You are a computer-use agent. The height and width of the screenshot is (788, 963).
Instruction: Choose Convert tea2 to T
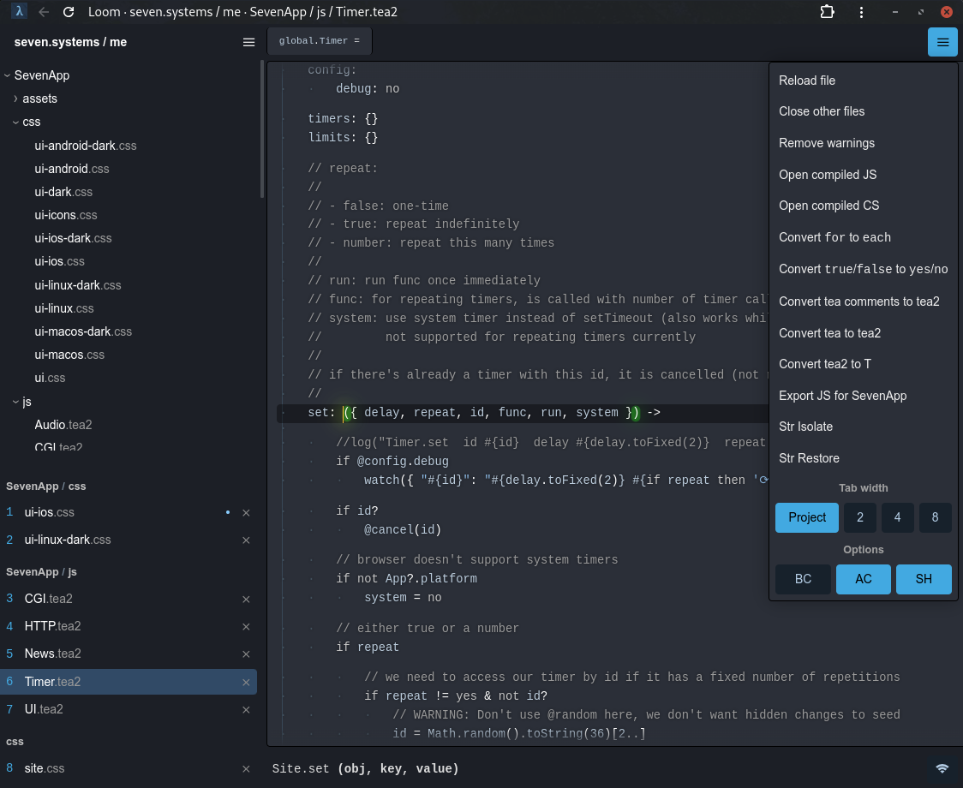(x=863, y=364)
